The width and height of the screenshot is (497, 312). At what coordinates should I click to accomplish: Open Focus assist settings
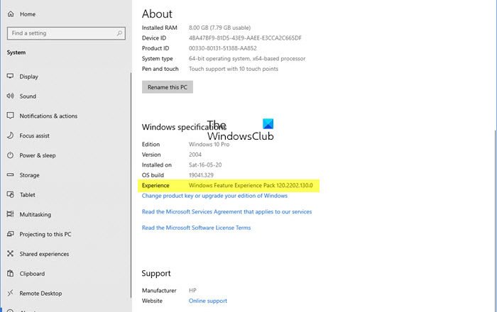[x=35, y=135]
